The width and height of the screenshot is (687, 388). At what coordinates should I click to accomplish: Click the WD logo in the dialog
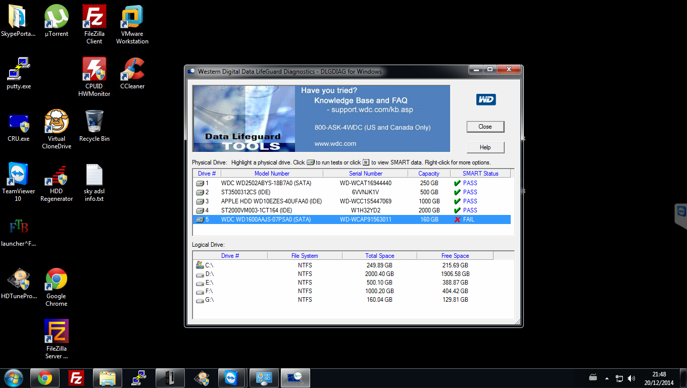pos(486,99)
